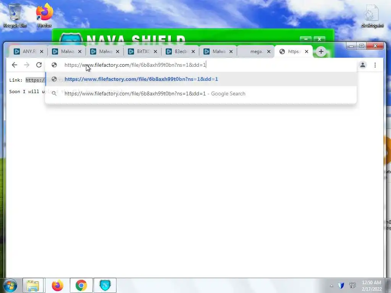Click the magnifier icon beside Google Search suggestion
The height and width of the screenshot is (293, 391).
pos(54,94)
